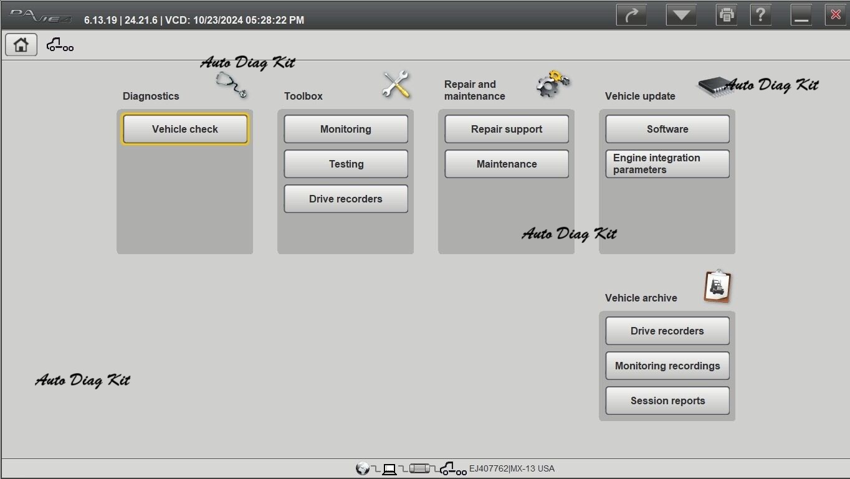Screen dimensions: 850x479
Task: Click the Home icon button
Action: click(x=21, y=45)
